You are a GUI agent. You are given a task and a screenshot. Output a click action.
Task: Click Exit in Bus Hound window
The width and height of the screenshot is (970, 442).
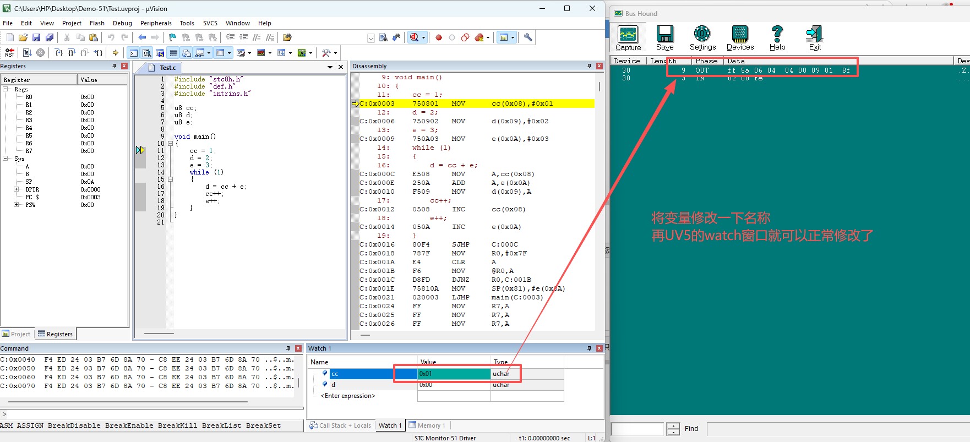(815, 39)
